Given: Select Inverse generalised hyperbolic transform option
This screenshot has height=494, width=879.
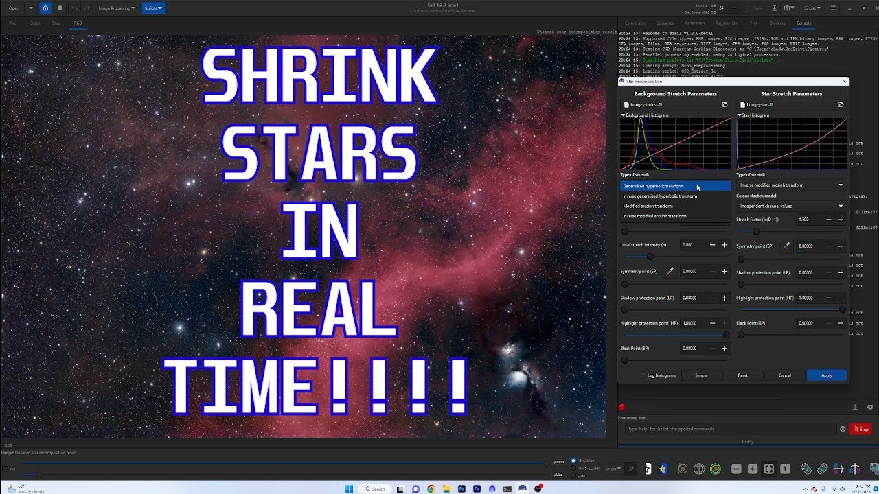Looking at the screenshot, I should [x=675, y=196].
